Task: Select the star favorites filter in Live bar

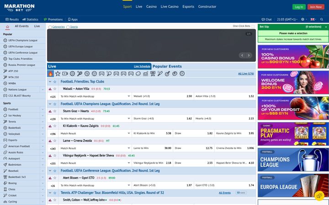Action: (58, 74)
